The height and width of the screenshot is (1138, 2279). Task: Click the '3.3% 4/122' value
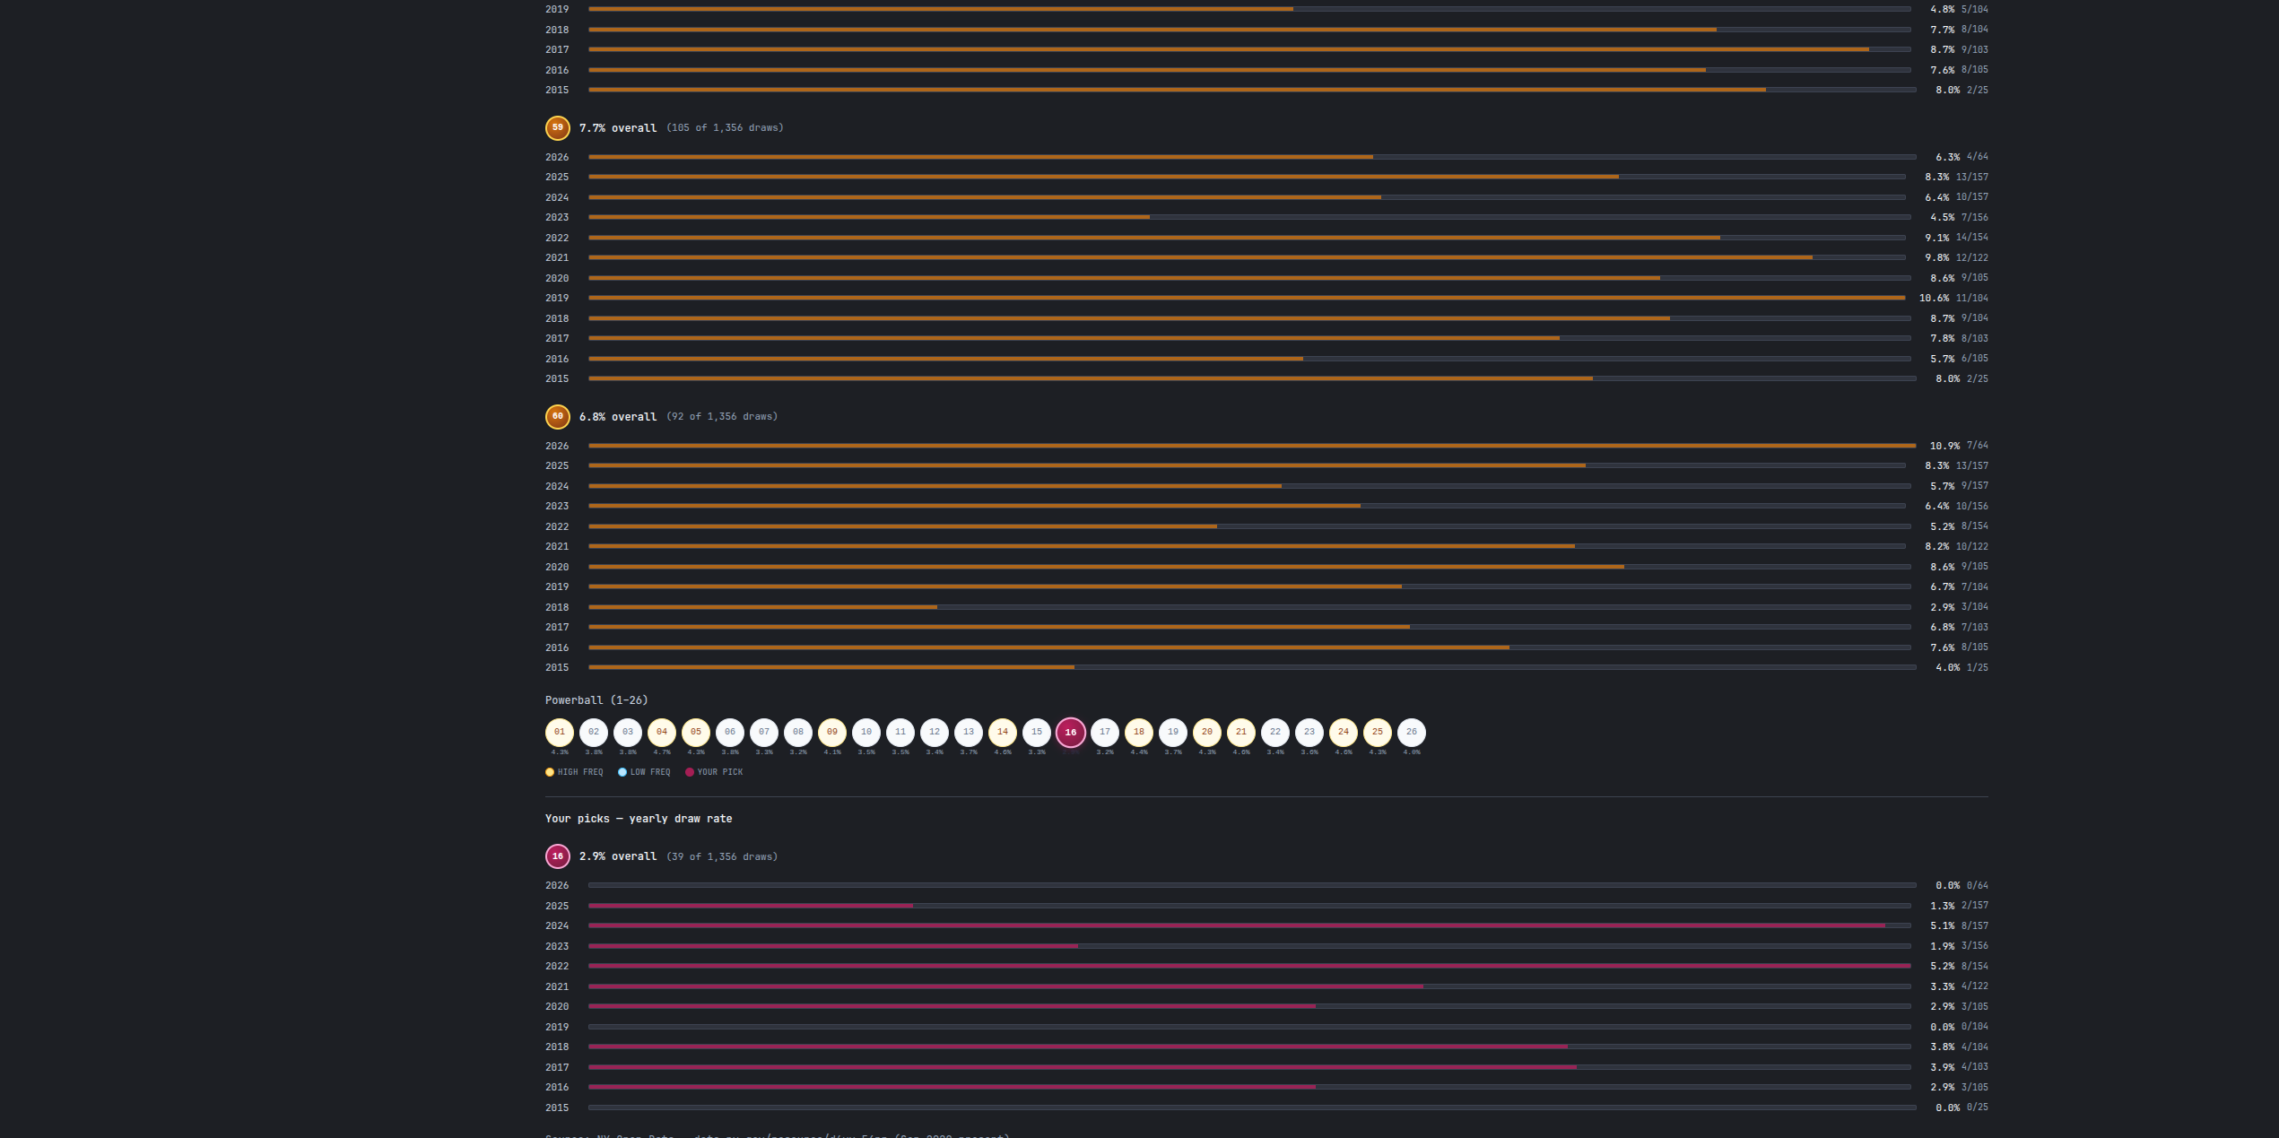tap(1959, 986)
